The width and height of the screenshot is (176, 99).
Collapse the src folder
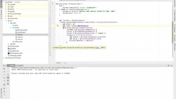[x=6, y=21]
